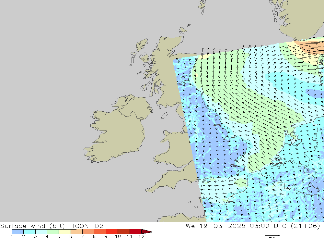
Task: Click the scale number 1 label
Action: click(x=12, y=236)
